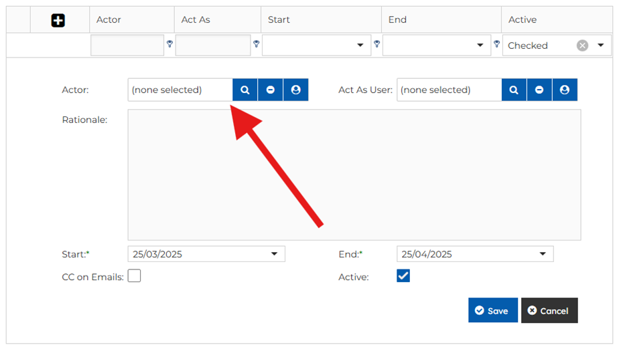Screen dimensions: 619x353
Task: Clear the Active filter using X icon
Action: pos(582,45)
